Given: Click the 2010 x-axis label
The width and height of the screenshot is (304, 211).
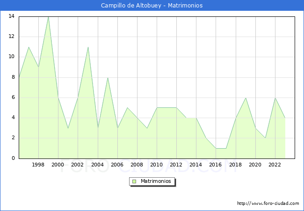Looking at the screenshot, I should click(157, 165).
